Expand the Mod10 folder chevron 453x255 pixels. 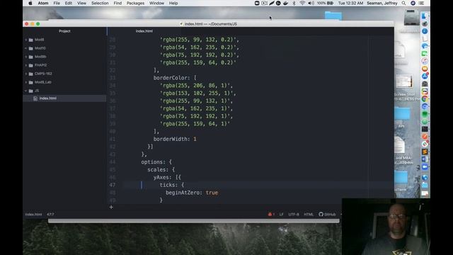[x=26, y=48]
